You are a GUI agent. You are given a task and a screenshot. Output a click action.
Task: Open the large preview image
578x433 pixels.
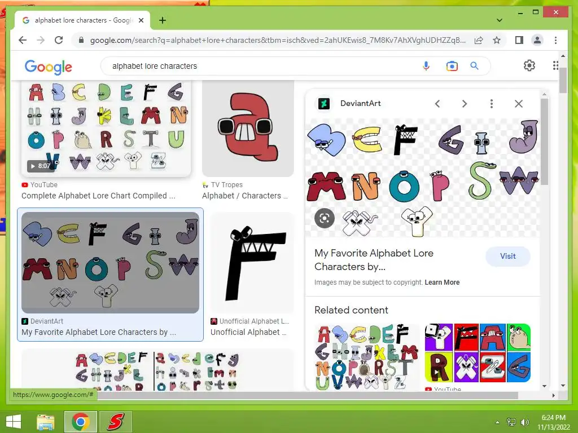click(x=423, y=178)
